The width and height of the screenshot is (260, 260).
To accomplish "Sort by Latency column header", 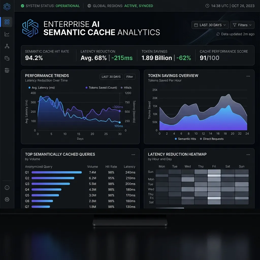I will (x=129, y=167).
